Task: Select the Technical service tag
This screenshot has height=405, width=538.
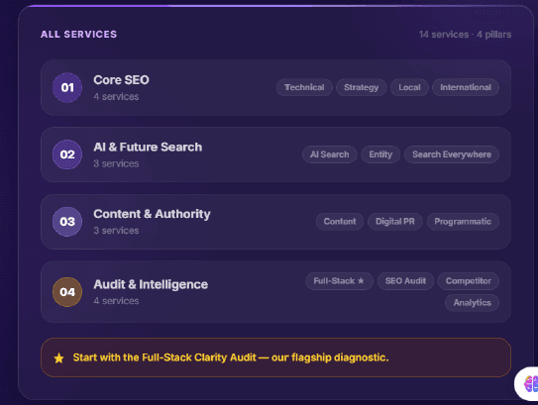Action: point(304,87)
